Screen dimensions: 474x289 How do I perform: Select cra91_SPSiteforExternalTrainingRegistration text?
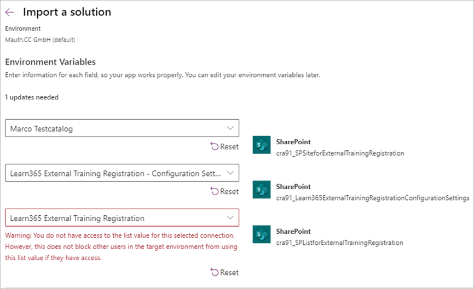340,154
